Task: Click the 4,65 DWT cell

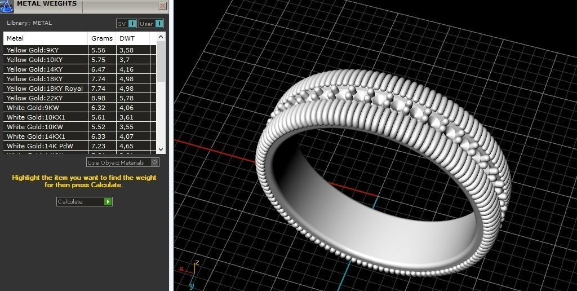Action: 133,146
